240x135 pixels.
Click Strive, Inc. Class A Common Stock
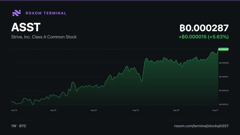[x=44, y=37]
